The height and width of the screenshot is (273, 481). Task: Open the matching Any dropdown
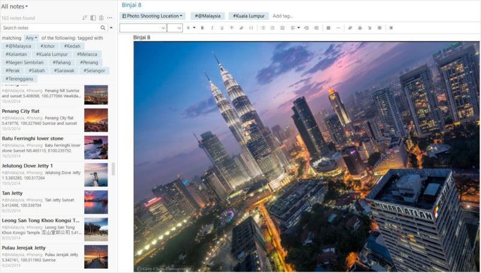click(31, 38)
